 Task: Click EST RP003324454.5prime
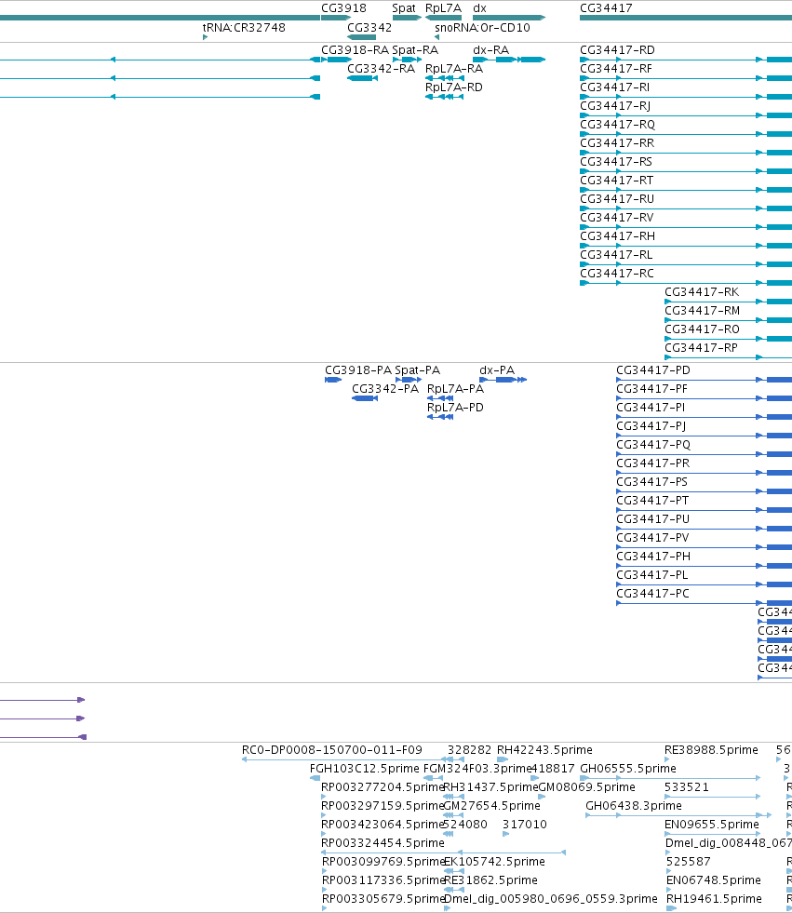pyautogui.click(x=383, y=843)
